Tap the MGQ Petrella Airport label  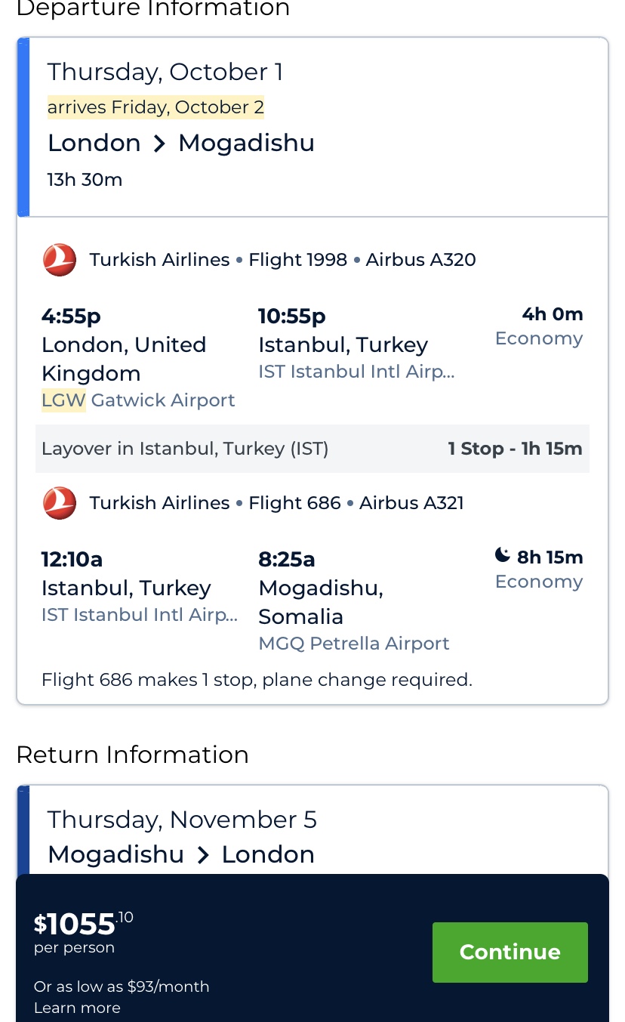coord(354,644)
